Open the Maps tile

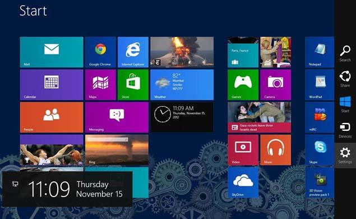pos(100,85)
